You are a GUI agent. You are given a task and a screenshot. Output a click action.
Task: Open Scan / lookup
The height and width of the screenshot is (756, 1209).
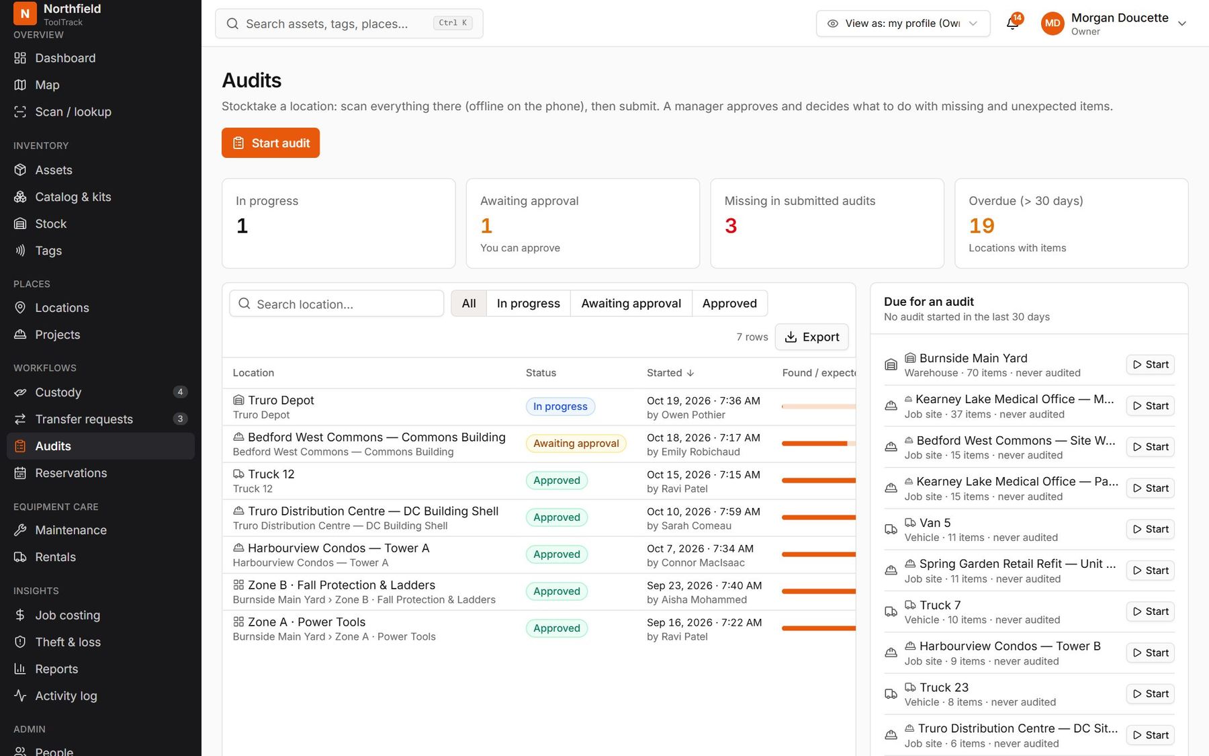101,112
